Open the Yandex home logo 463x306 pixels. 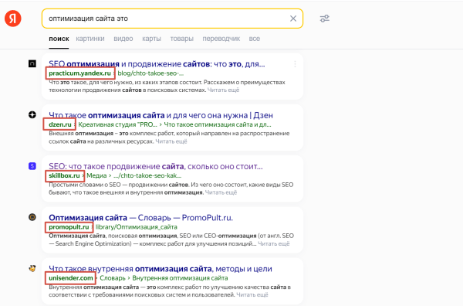(13, 19)
